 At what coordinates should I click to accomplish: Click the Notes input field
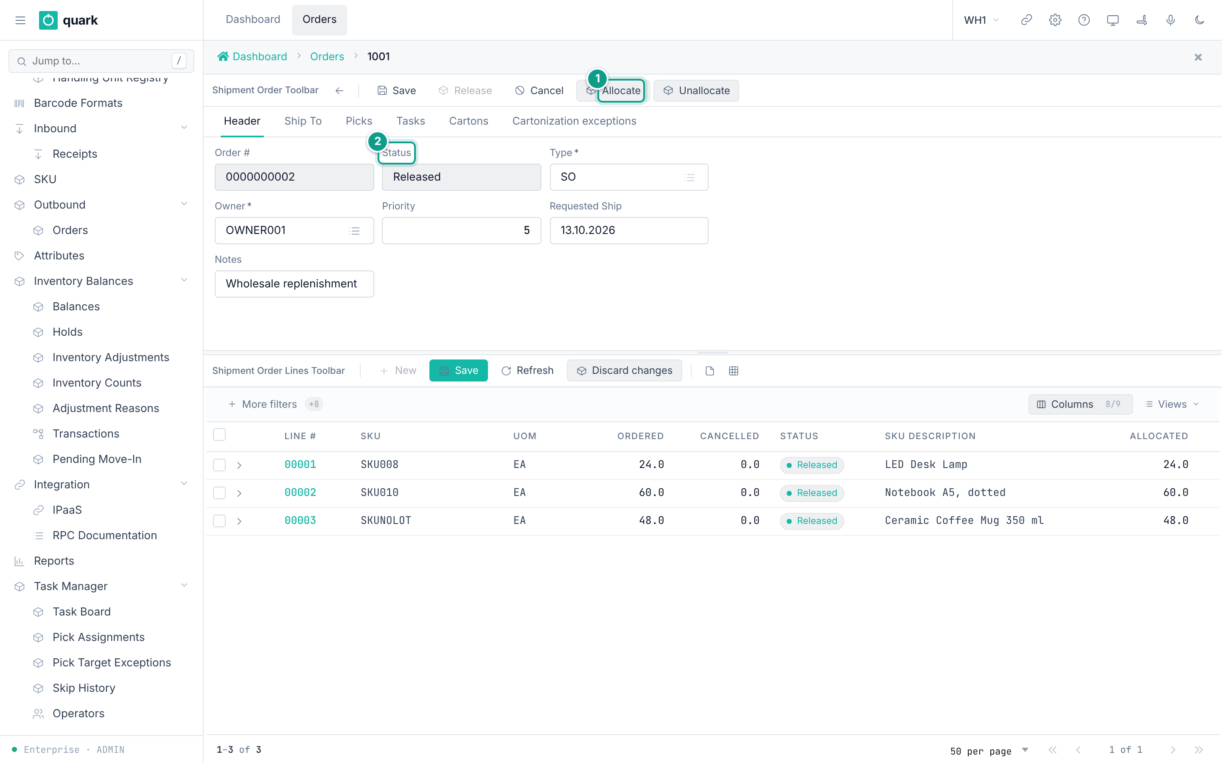coord(294,284)
